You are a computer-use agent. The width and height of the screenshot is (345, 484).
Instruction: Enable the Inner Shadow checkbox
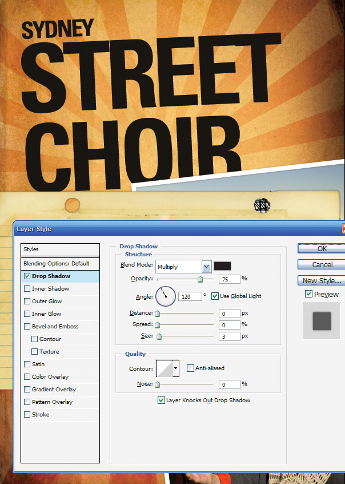click(27, 288)
